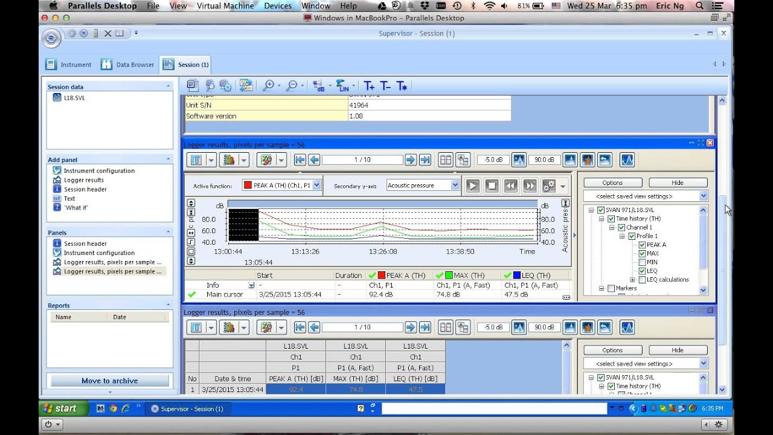
Task: Play the time history recording
Action: tap(473, 185)
